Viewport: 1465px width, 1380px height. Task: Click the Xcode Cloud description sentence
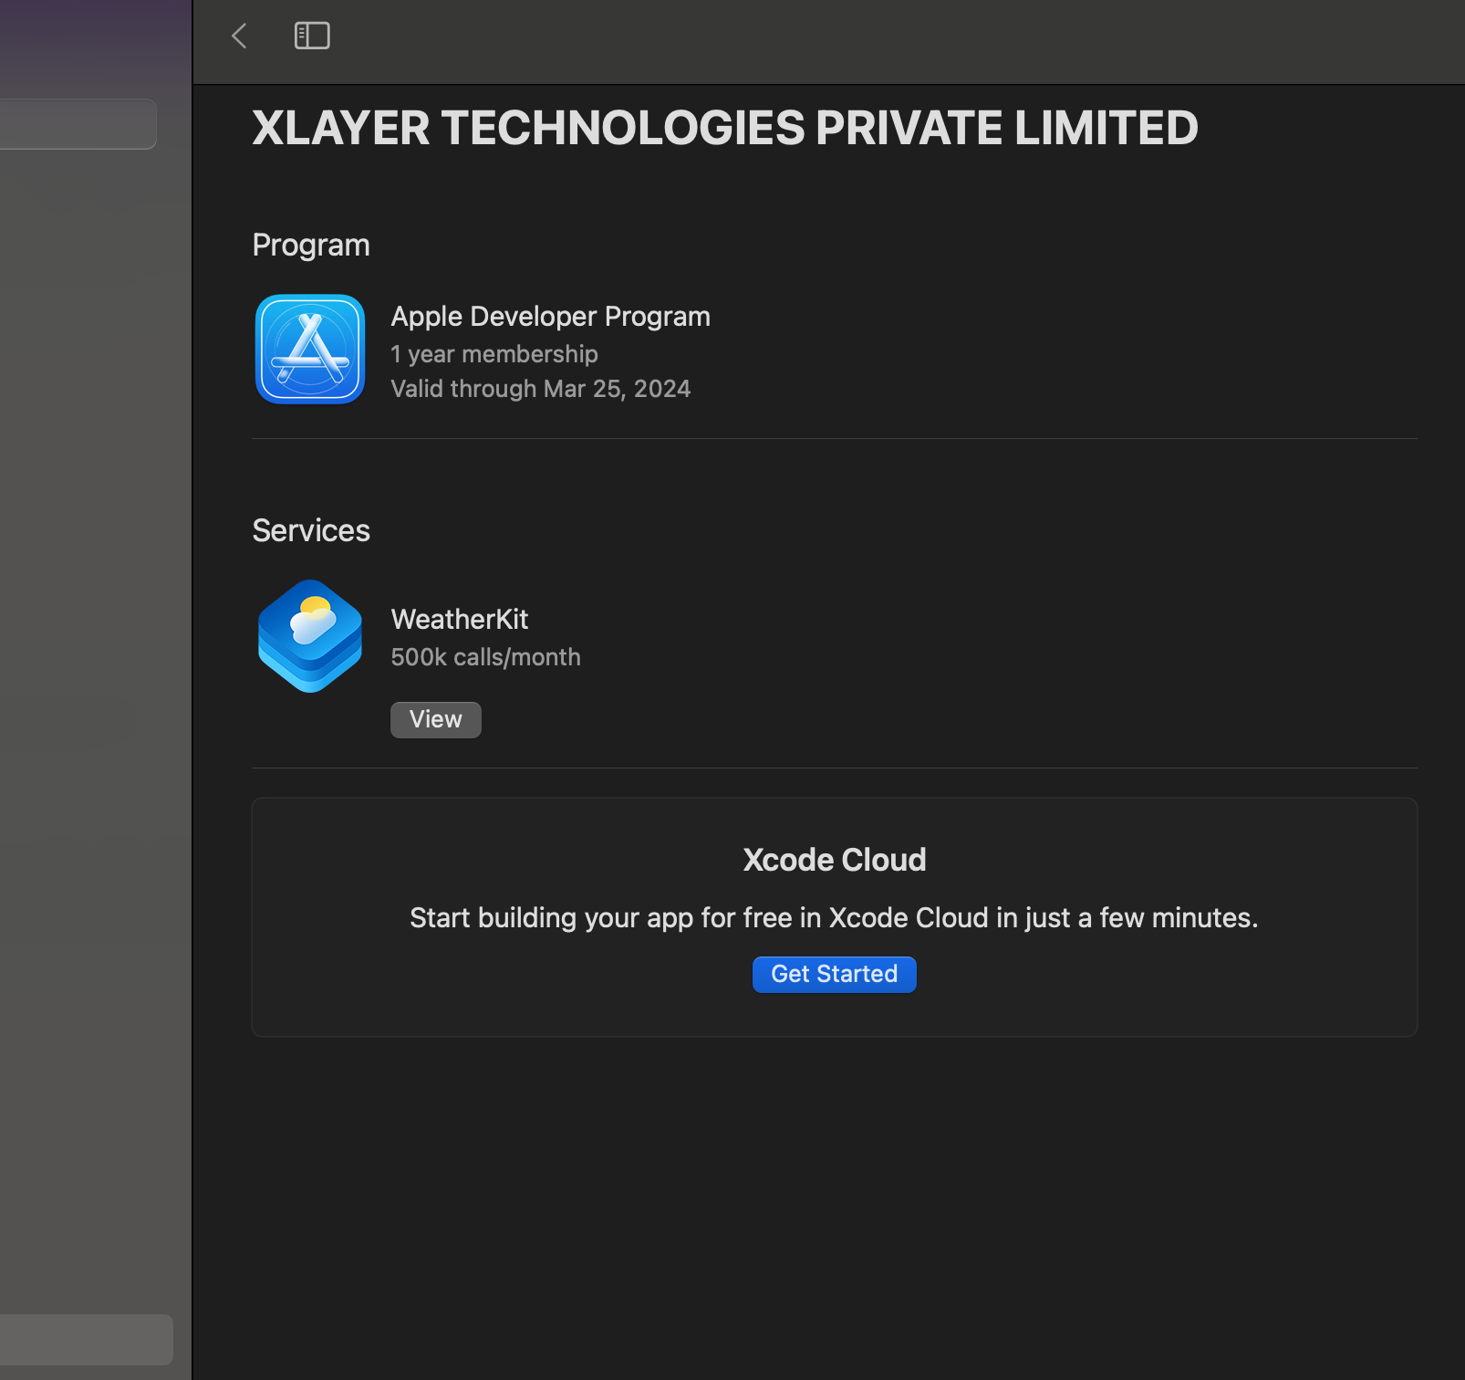click(834, 918)
